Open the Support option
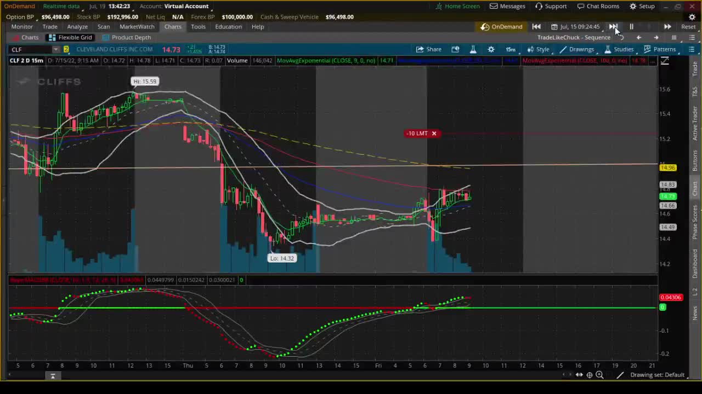The image size is (702, 394). pyautogui.click(x=551, y=6)
